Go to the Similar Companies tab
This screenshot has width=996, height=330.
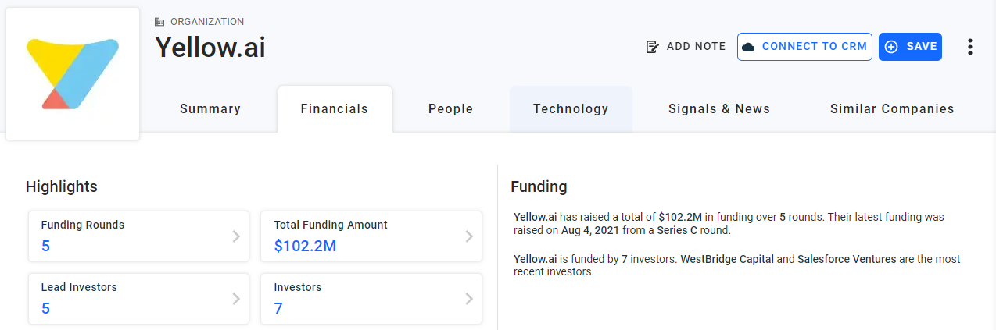(x=892, y=109)
